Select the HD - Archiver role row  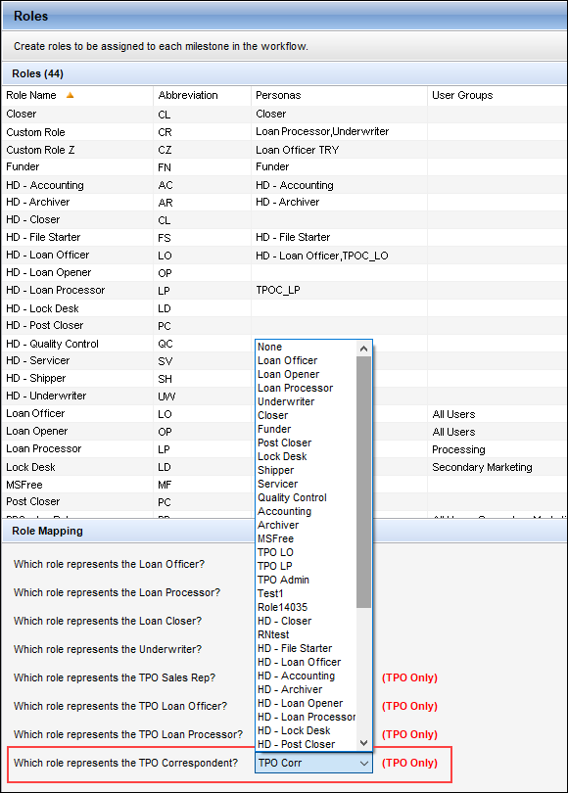(x=284, y=203)
